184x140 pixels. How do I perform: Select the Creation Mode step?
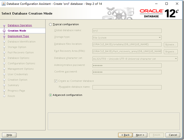17,31
